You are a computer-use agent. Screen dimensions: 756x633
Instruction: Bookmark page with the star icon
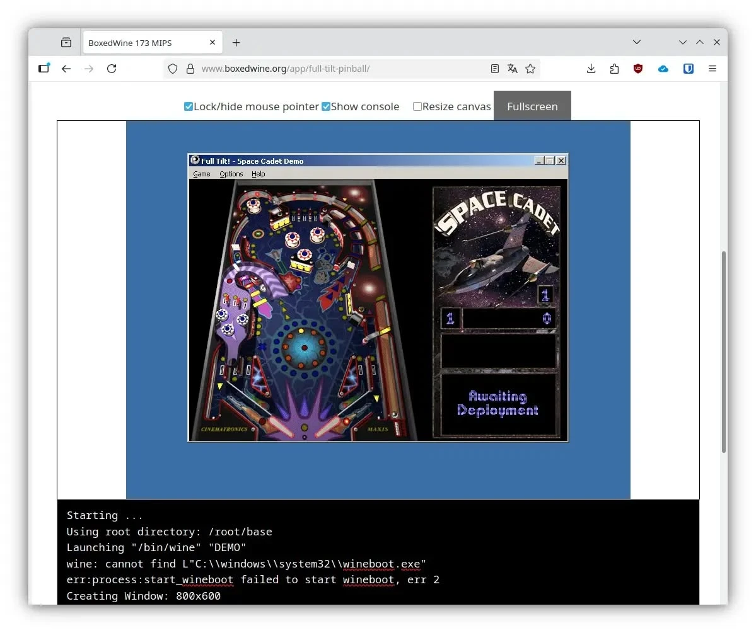(x=530, y=69)
